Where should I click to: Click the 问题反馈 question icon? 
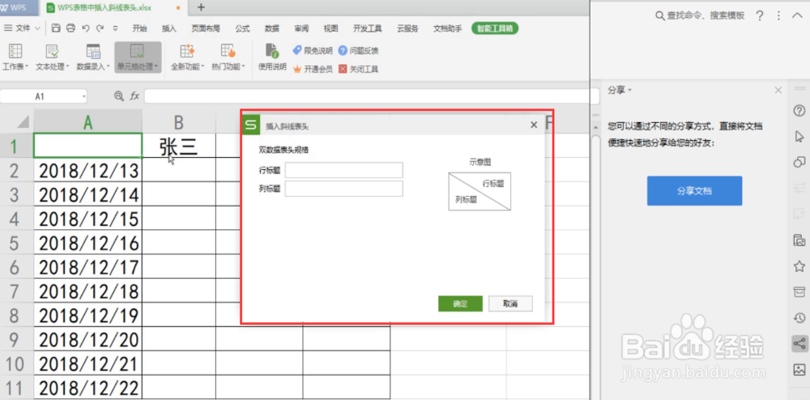(343, 50)
